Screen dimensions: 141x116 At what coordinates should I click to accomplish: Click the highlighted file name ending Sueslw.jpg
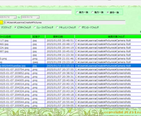tap(13, 66)
